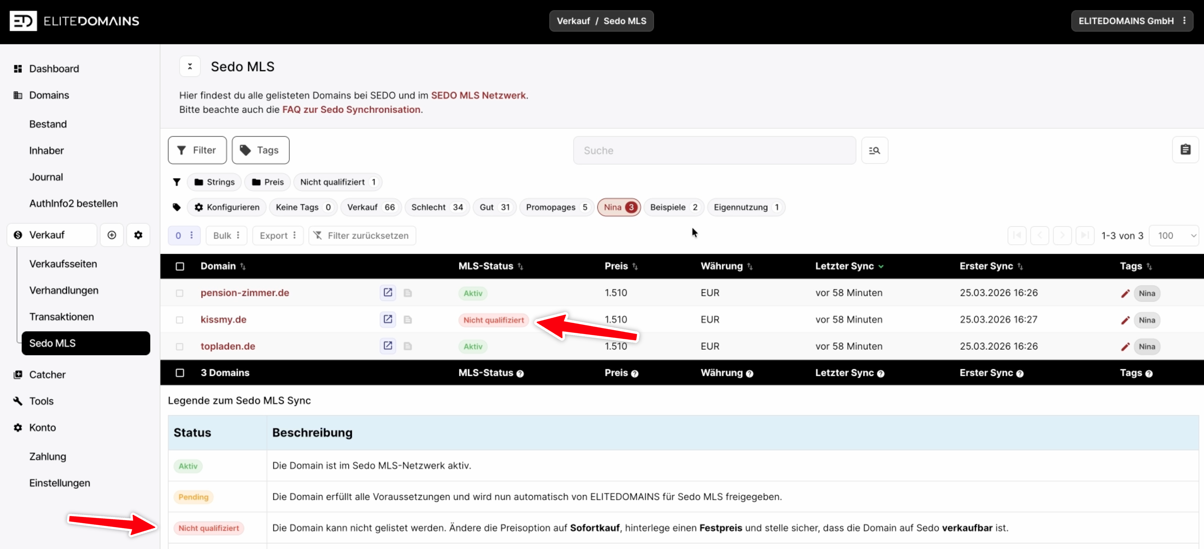Open notes icon for topladen.de

[x=408, y=346]
